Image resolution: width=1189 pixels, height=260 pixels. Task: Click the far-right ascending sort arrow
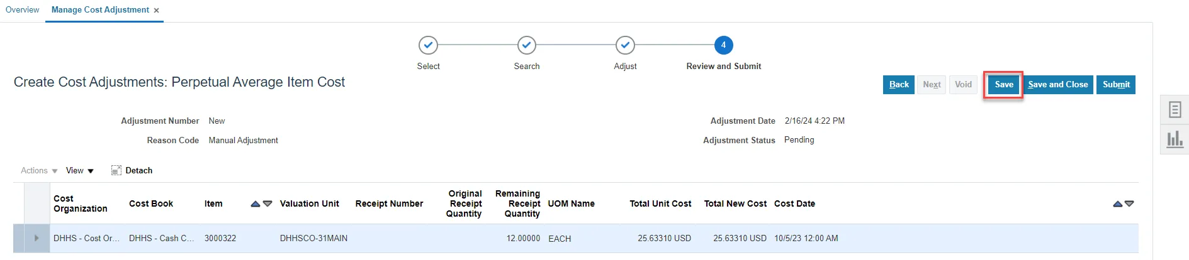point(1117,204)
